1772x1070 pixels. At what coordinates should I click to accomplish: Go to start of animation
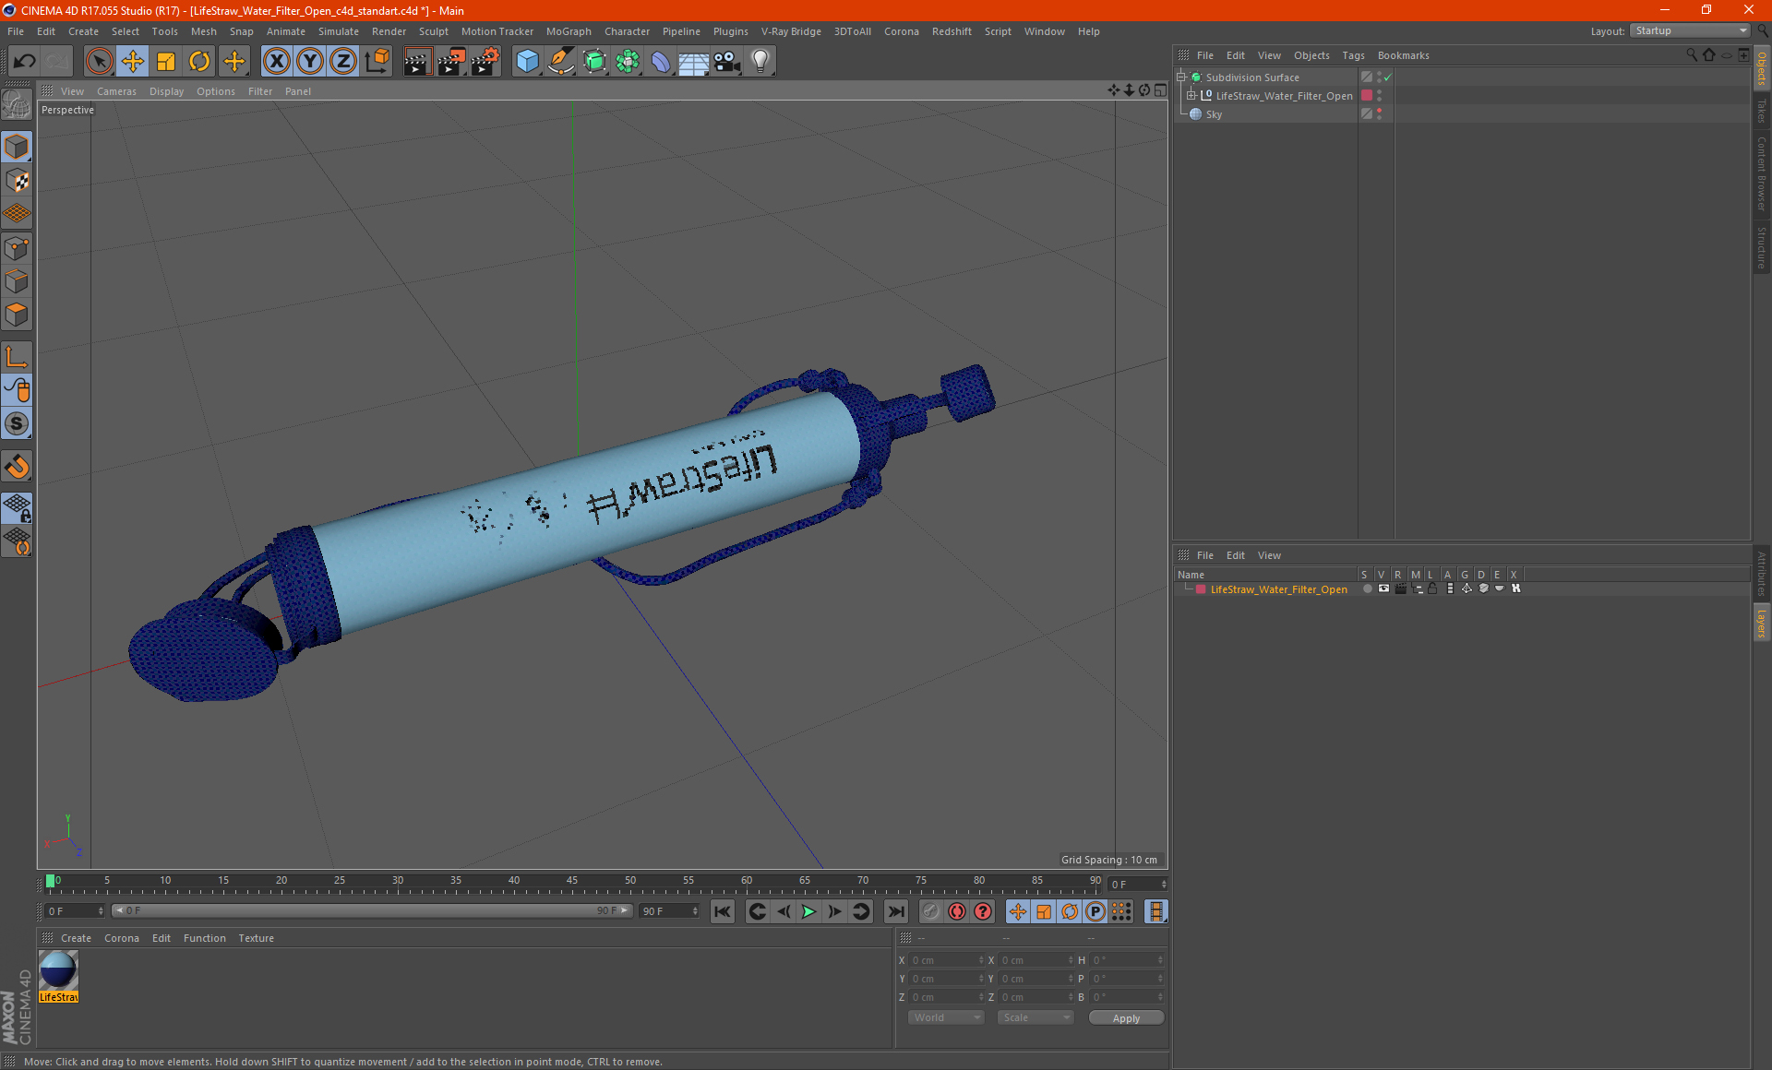pyautogui.click(x=723, y=911)
